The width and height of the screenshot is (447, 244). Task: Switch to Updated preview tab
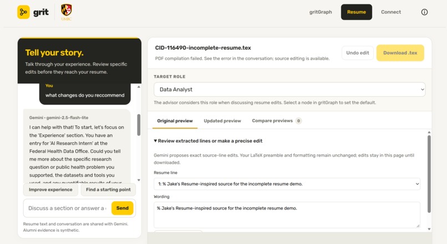pyautogui.click(x=222, y=121)
